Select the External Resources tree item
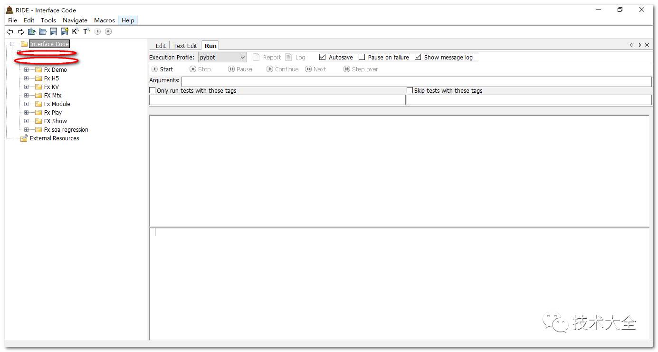Screen dimensions: 658x352 coord(54,138)
